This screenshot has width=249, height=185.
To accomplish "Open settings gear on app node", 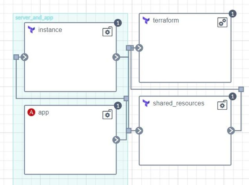I will pos(107,115).
